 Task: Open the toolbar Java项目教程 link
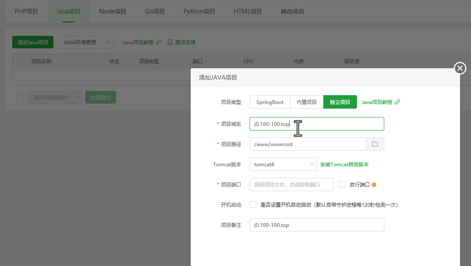point(138,43)
